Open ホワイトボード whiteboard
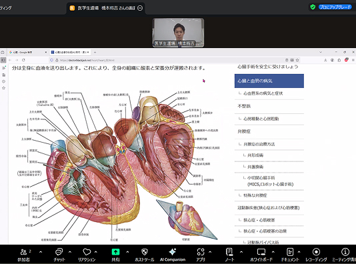The image size is (356, 264). pyautogui.click(x=261, y=255)
